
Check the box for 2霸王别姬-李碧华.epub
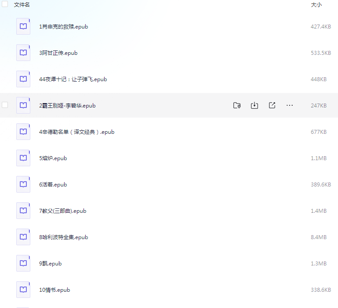(x=5, y=105)
